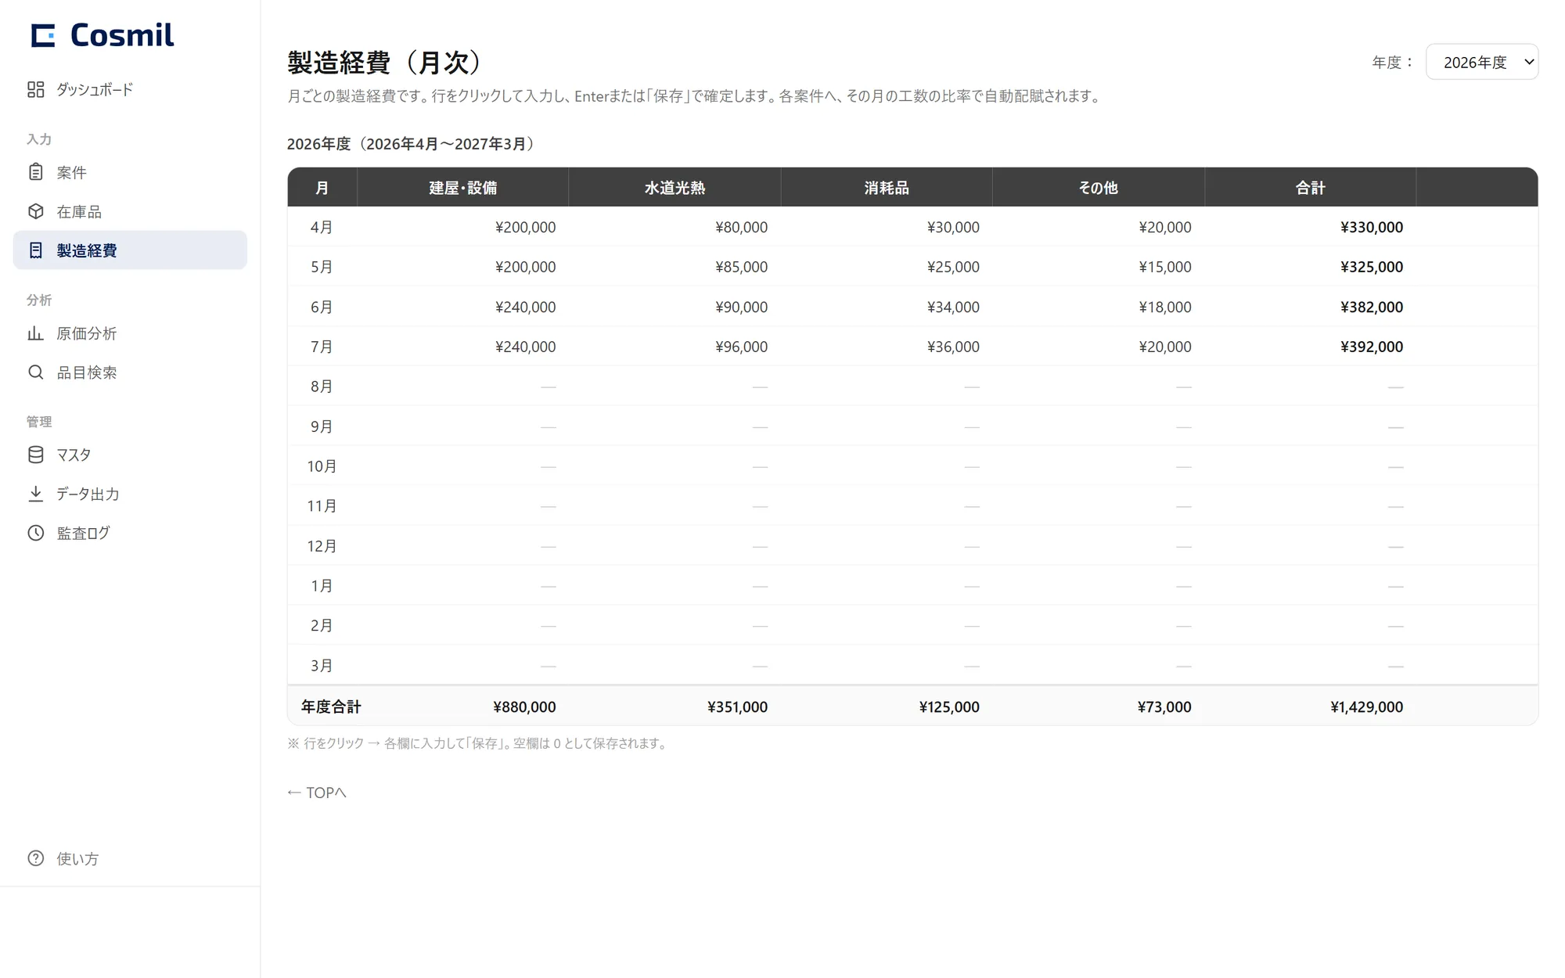Screen dimensions: 1565x978
Task: Click the 使い方 help icon
Action: click(x=35, y=858)
